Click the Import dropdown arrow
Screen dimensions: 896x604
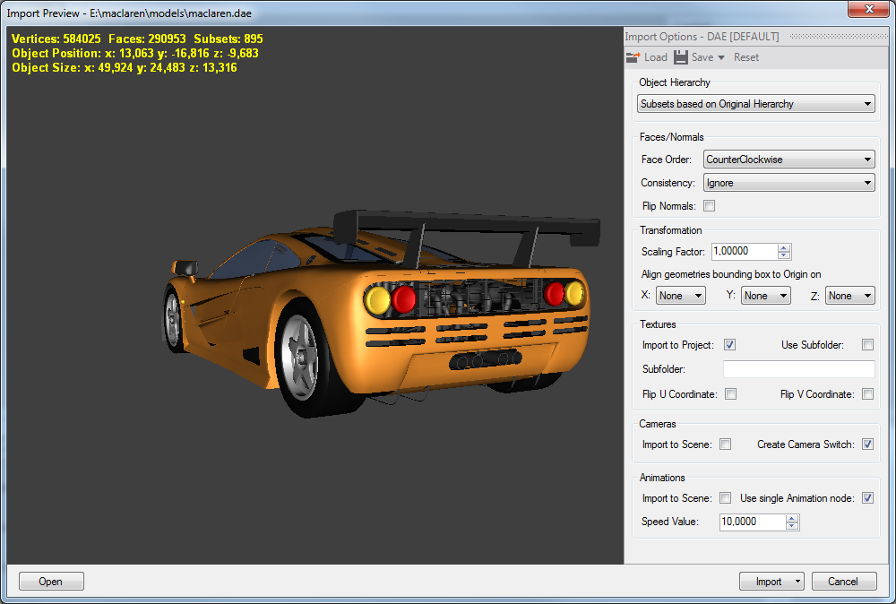pos(797,582)
